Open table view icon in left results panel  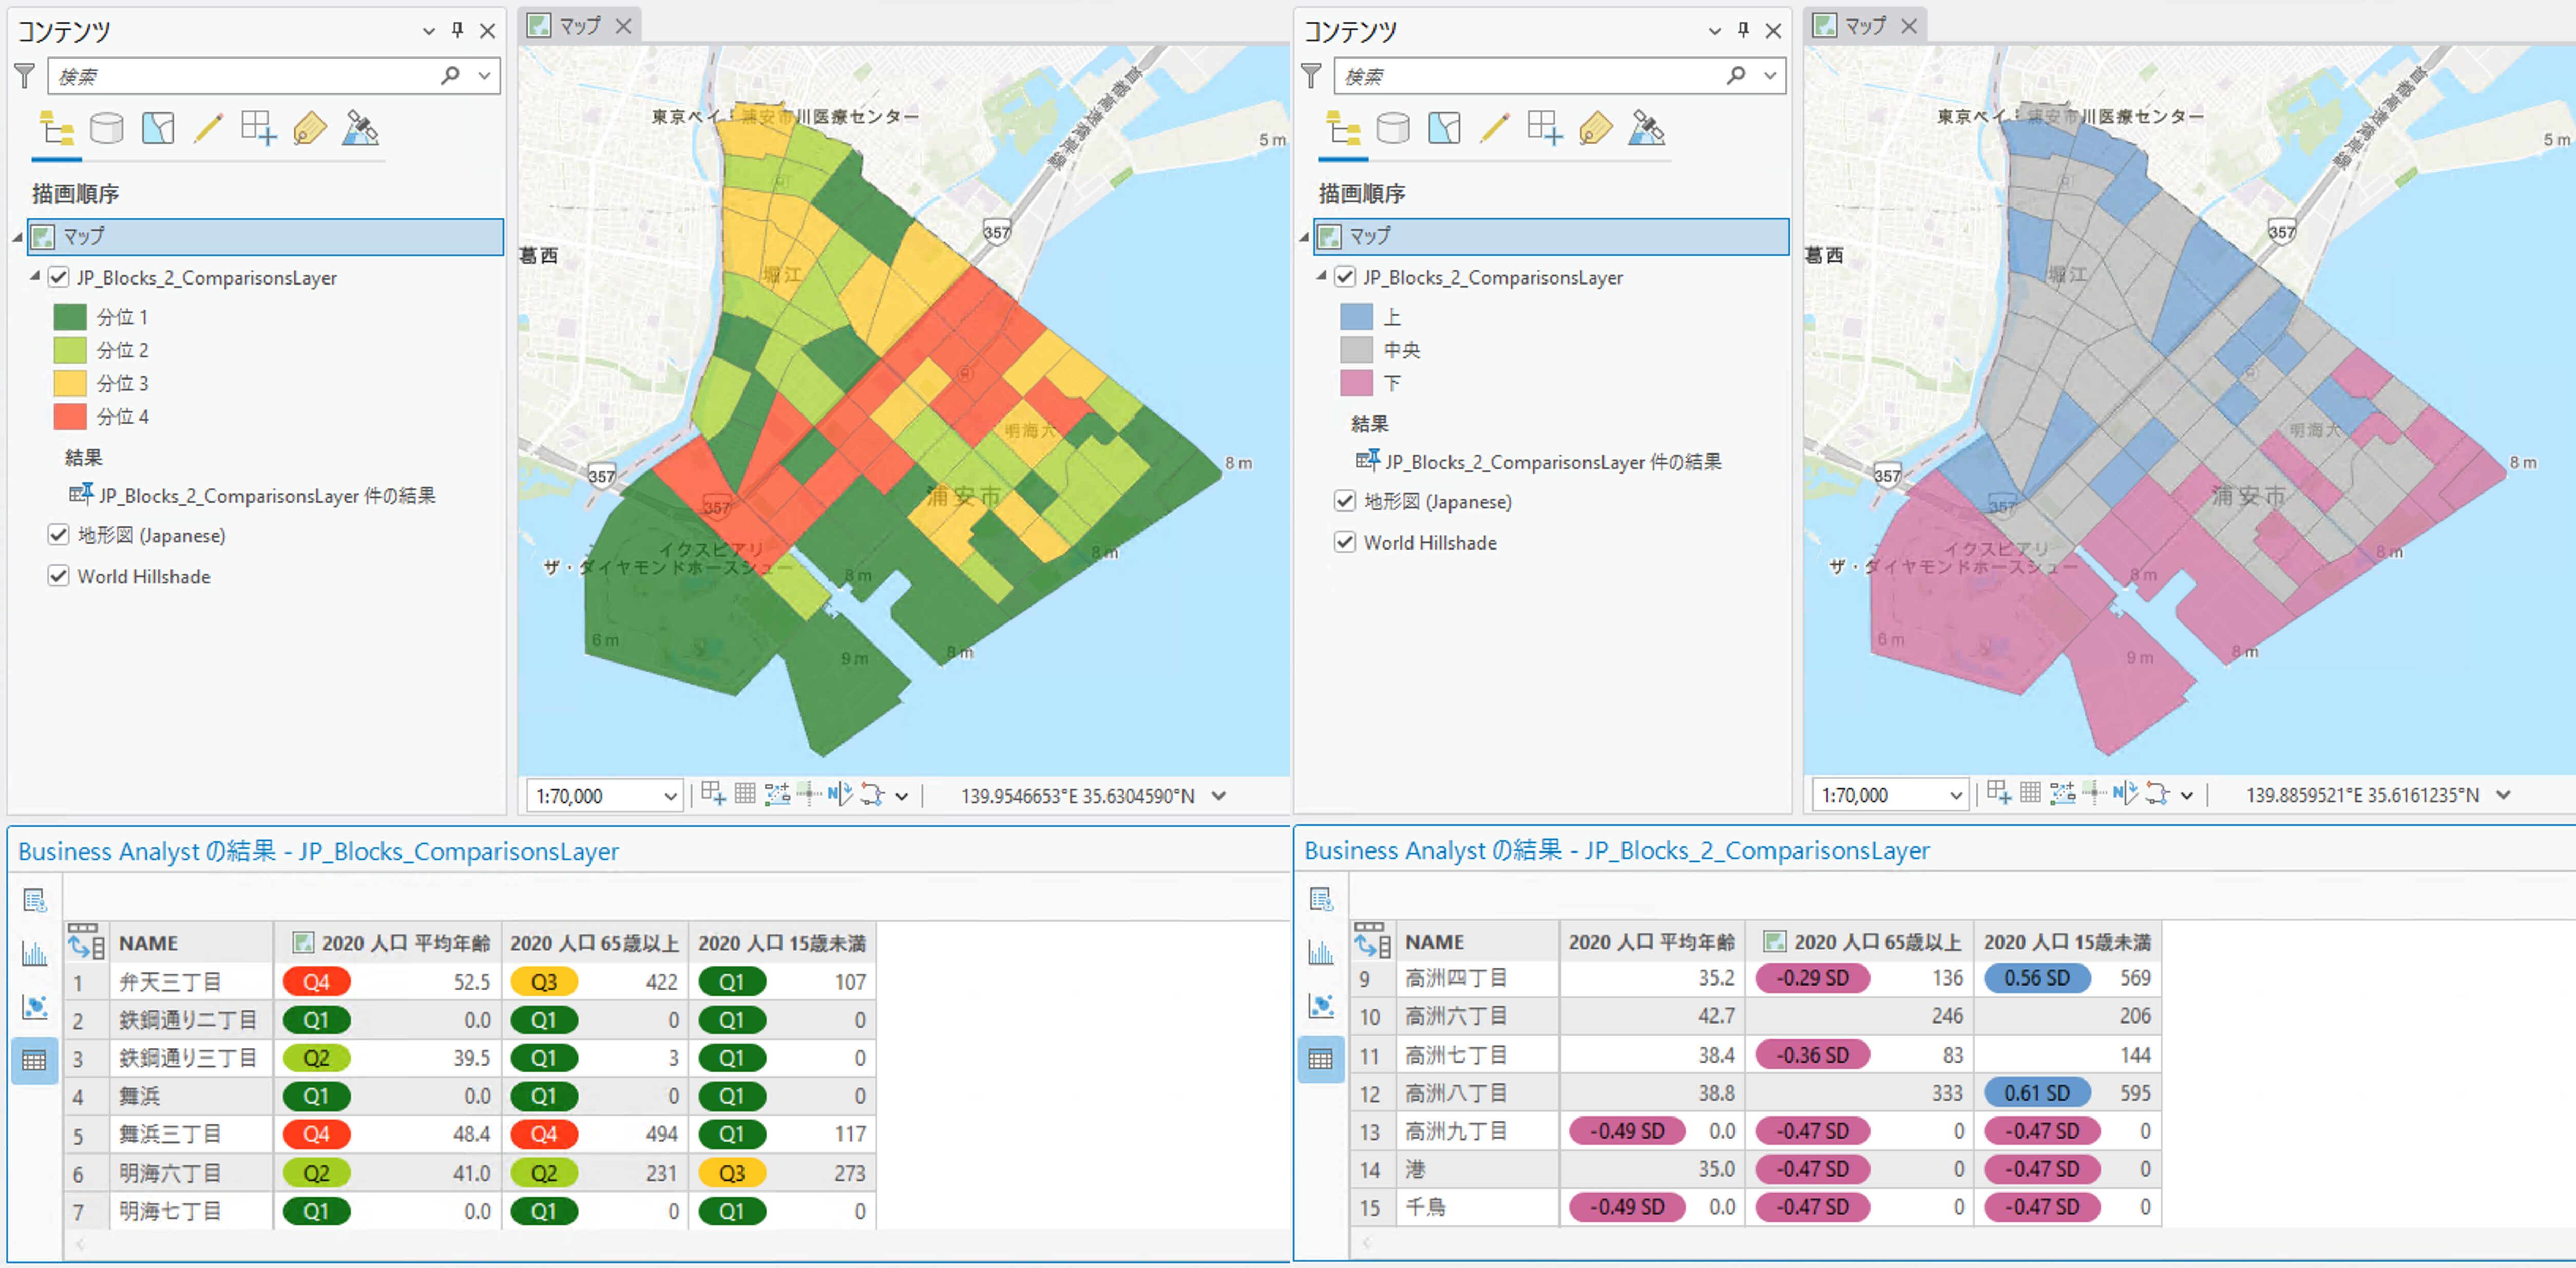[x=34, y=1060]
